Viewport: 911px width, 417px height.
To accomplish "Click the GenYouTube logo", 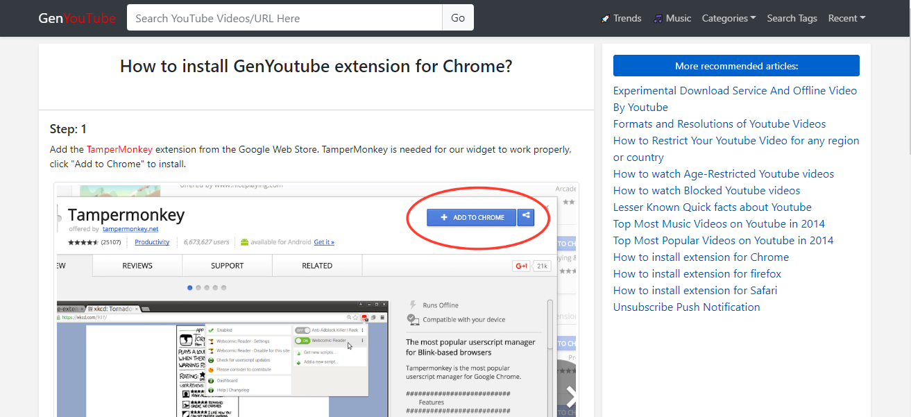I will [77, 18].
